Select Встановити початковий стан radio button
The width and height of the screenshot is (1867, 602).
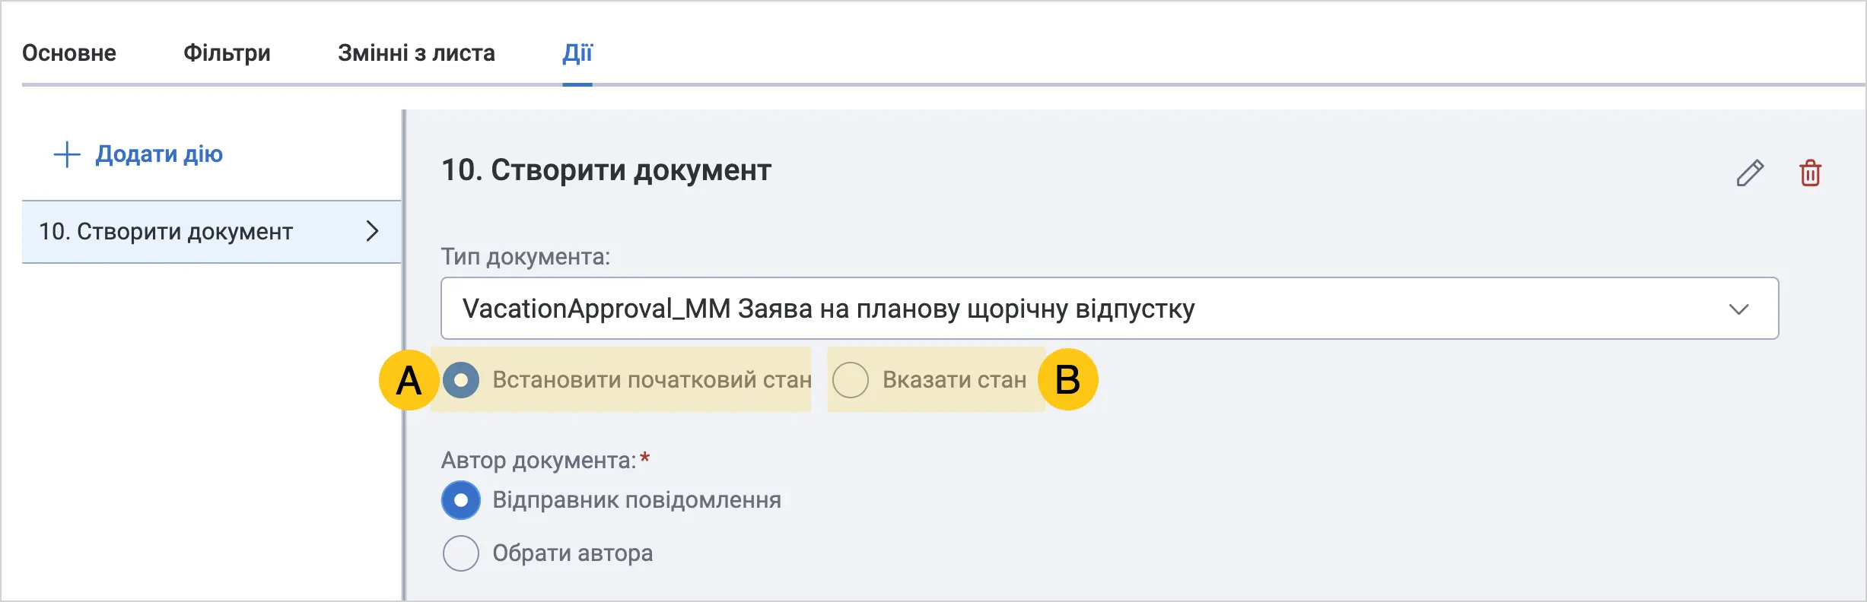461,380
